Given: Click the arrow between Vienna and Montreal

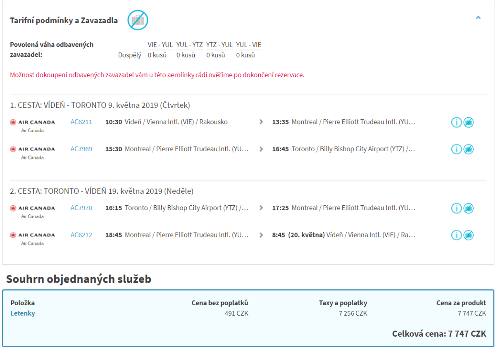Looking at the screenshot, I should pyautogui.click(x=261, y=122).
